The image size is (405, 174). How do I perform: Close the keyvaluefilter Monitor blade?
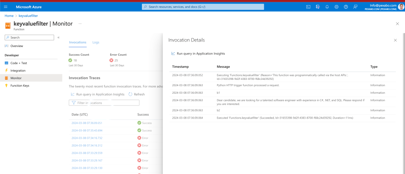click(397, 24)
